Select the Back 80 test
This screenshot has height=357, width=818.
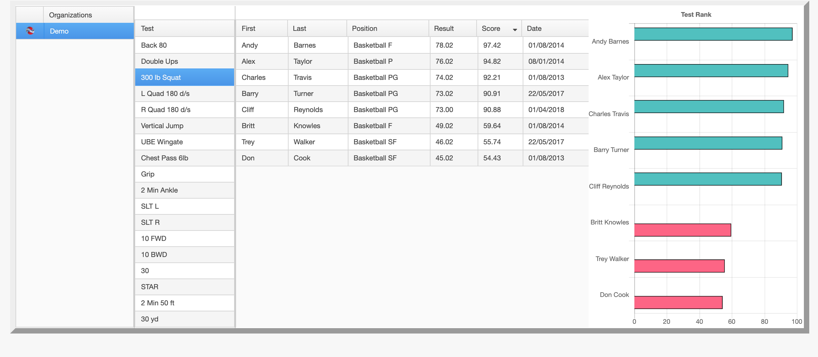(184, 45)
